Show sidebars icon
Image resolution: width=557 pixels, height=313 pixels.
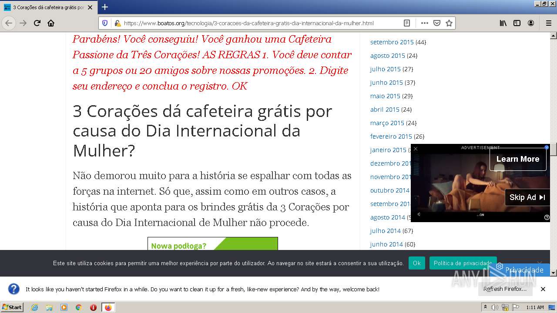click(x=517, y=23)
